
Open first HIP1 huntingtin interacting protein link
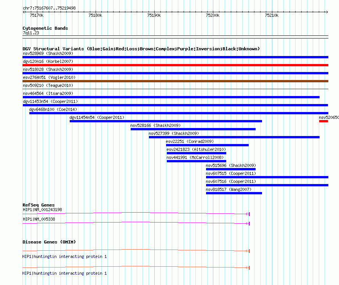point(64,257)
